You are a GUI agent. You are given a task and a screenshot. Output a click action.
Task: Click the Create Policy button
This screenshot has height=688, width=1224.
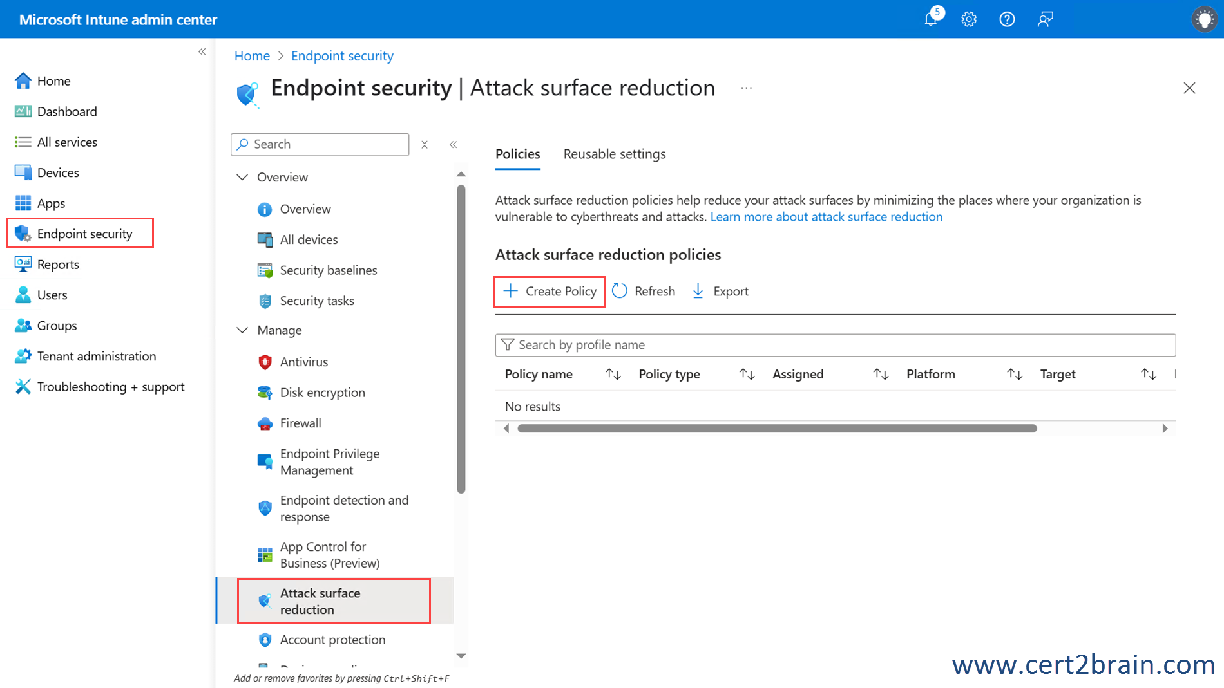click(x=550, y=291)
